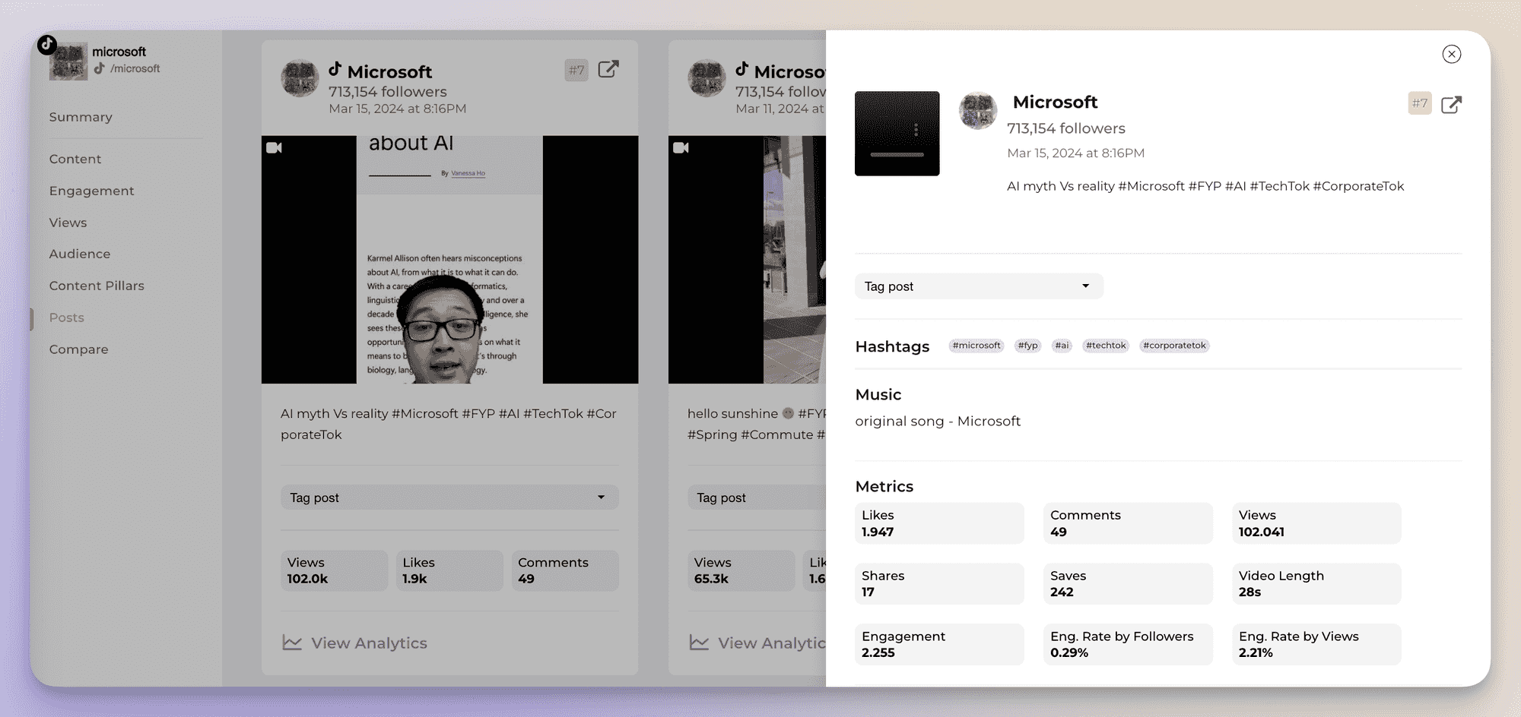Open Content Pillars in sidebar
The width and height of the screenshot is (1521, 717).
pos(97,286)
